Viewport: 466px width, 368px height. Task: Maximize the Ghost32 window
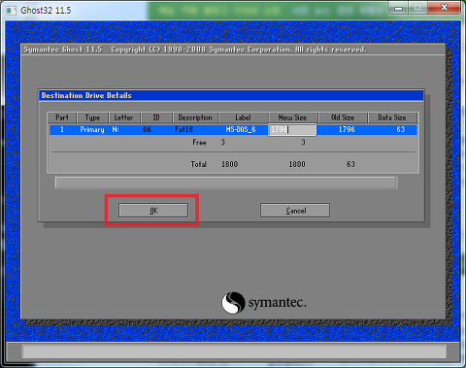pos(417,8)
